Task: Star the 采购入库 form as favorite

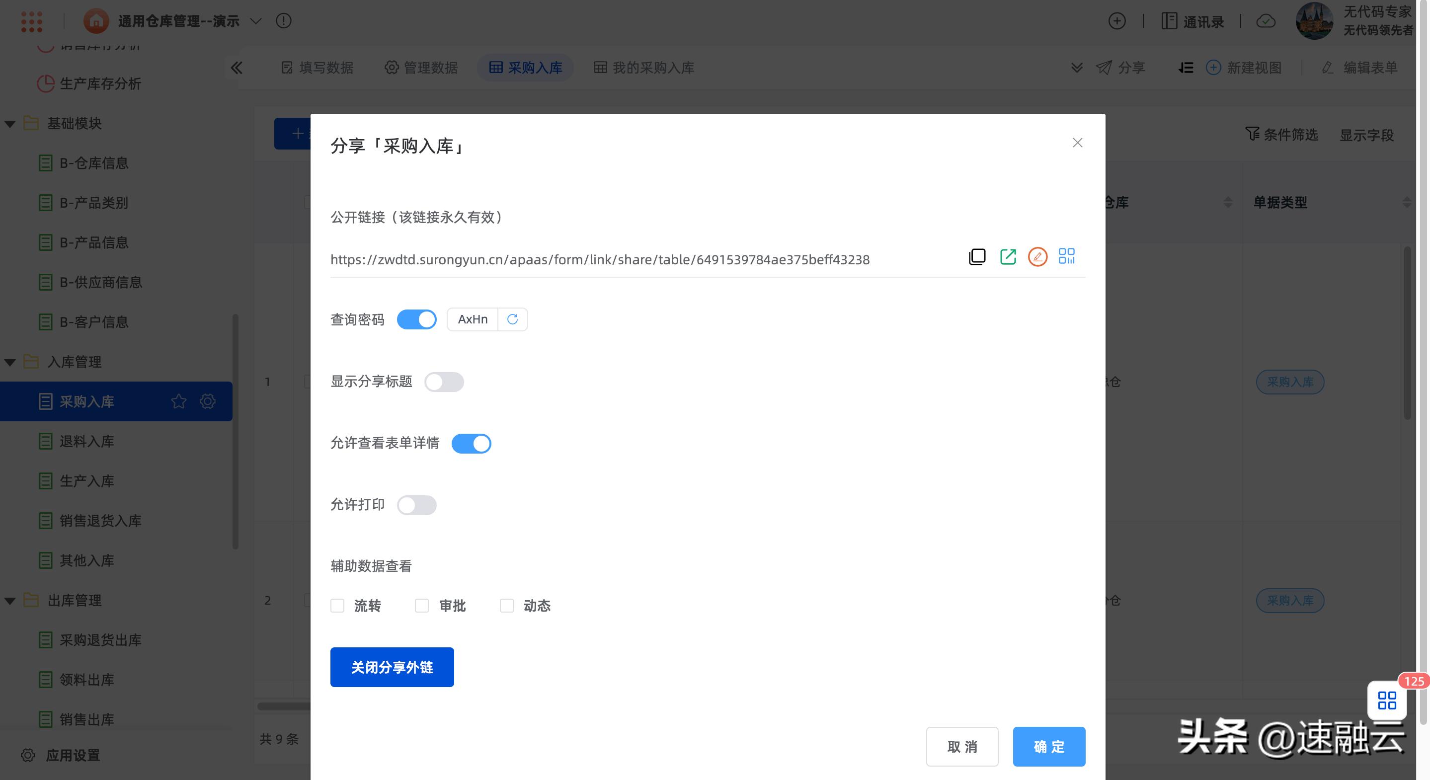Action: 178,401
